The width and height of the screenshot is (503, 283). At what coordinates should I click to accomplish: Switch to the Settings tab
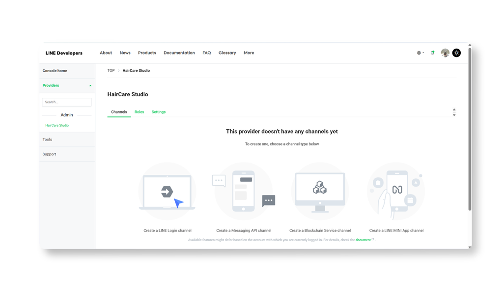pyautogui.click(x=159, y=112)
